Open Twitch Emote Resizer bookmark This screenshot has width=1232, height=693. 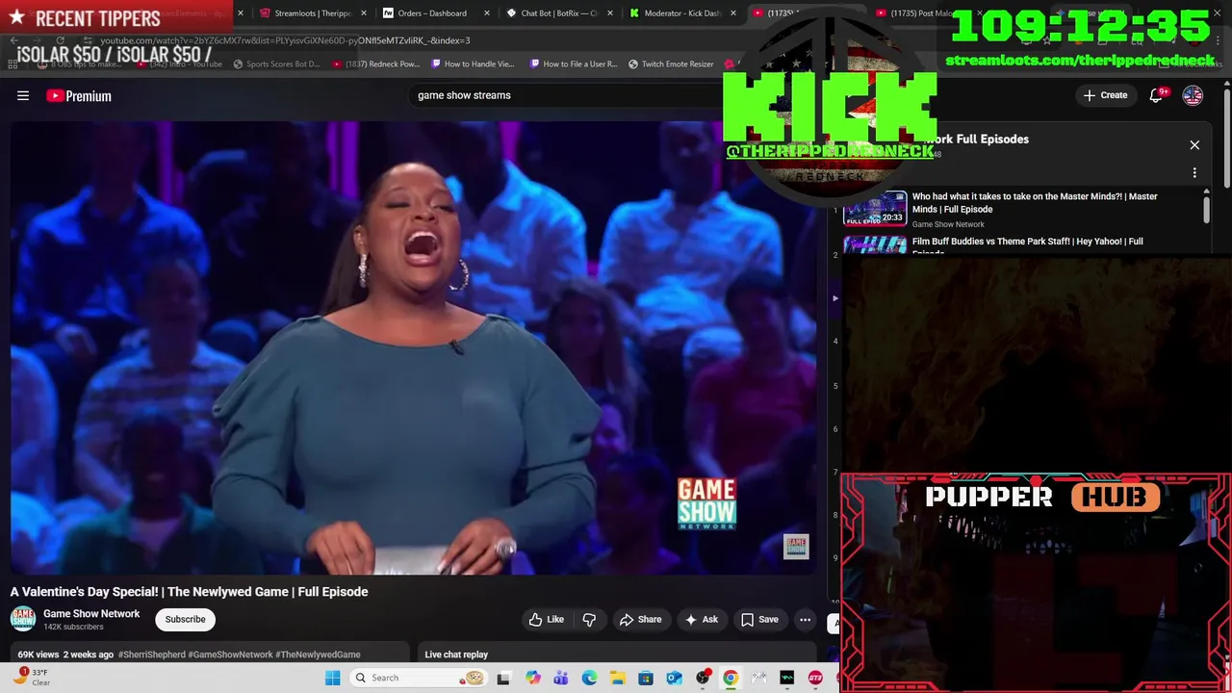(671, 64)
